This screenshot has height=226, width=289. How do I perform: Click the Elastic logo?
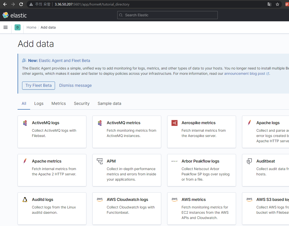[x=15, y=15]
